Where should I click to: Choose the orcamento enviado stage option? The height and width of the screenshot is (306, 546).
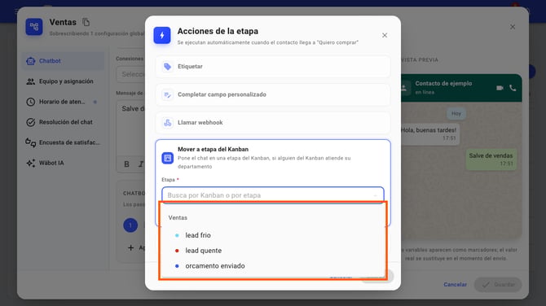pos(273,265)
